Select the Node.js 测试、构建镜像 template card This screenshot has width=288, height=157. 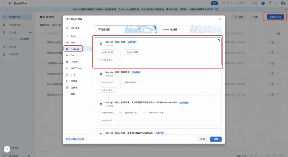[x=158, y=82]
